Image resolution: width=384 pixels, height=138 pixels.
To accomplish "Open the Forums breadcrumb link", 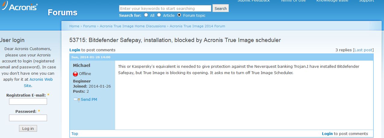I will (90, 26).
